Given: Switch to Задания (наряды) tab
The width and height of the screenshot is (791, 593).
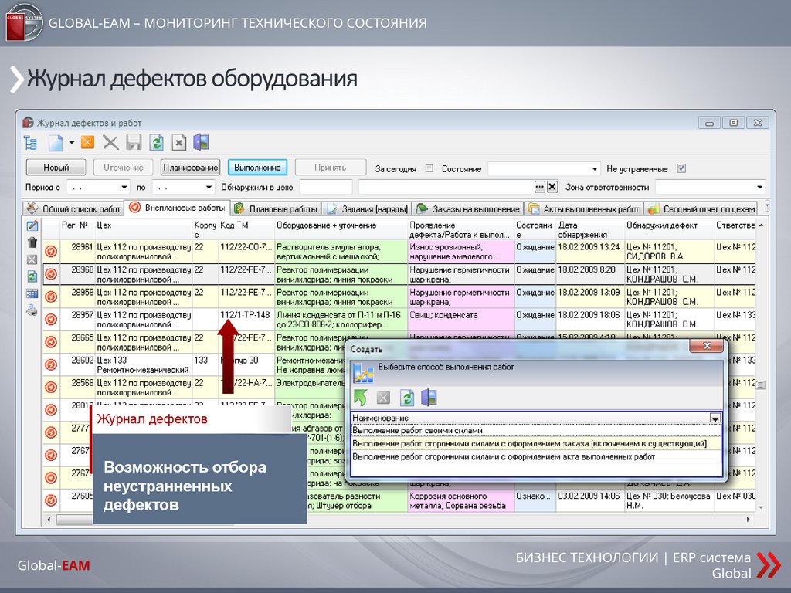Looking at the screenshot, I should click(x=367, y=208).
